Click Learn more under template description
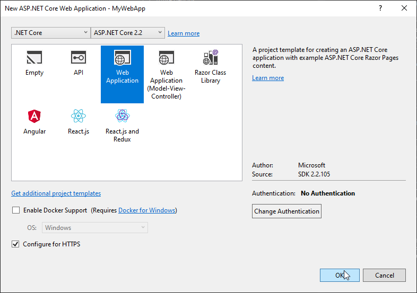The image size is (417, 293). click(268, 78)
